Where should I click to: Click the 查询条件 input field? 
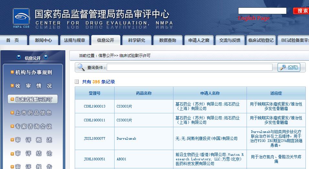pyautogui.click(x=190, y=67)
